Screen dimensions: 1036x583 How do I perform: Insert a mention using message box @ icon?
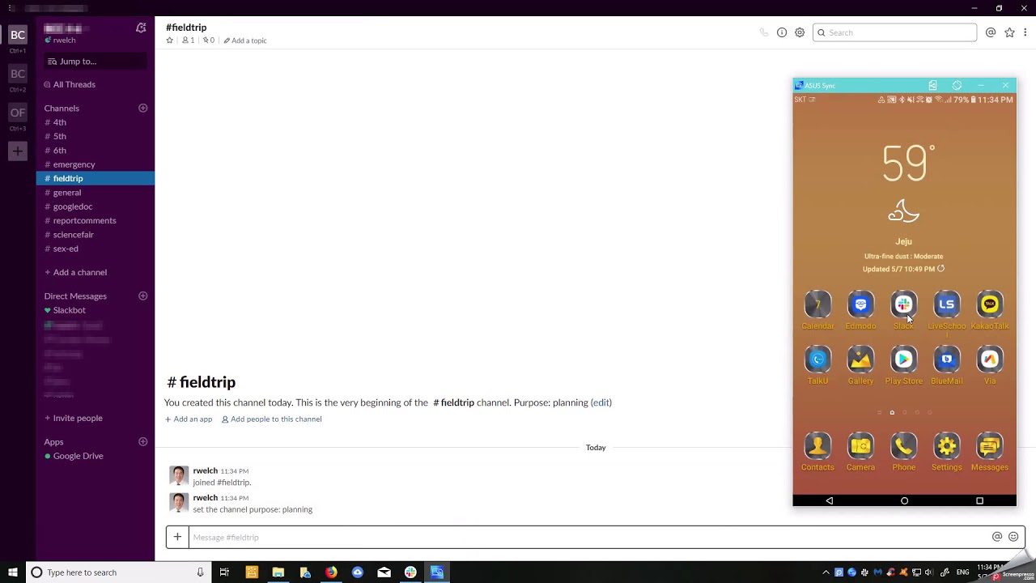(x=997, y=537)
